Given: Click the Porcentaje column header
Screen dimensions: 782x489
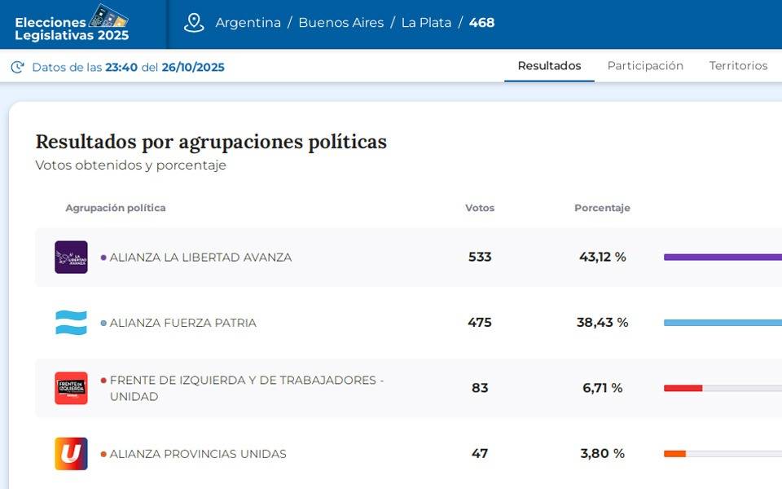Looking at the screenshot, I should (602, 208).
